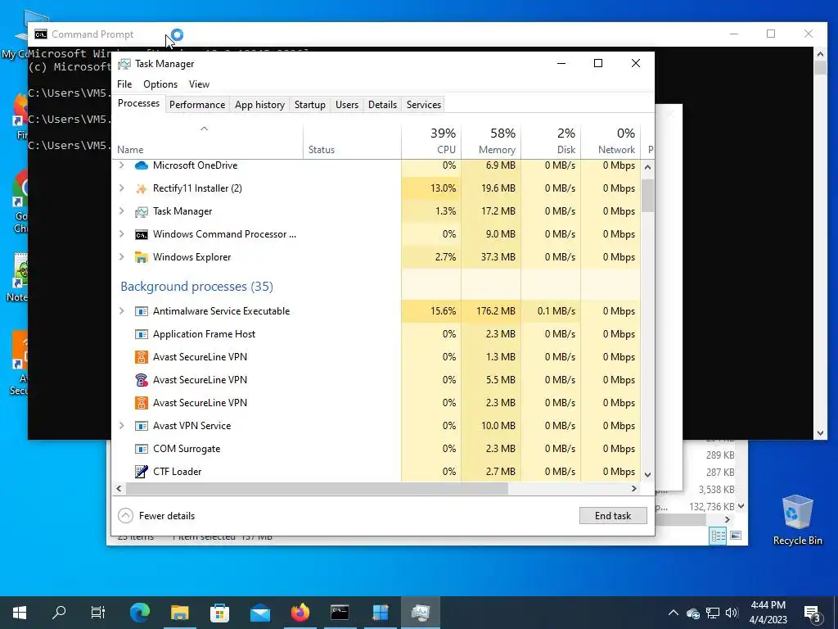Sort processes by Disk column
Screen dimensions: 838x629
(x=551, y=141)
